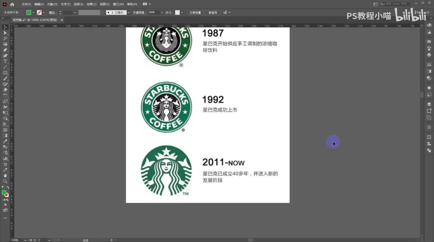This screenshot has width=434, height=242.
Task: Select the Eyedropper tool
Action: [x=5, y=141]
